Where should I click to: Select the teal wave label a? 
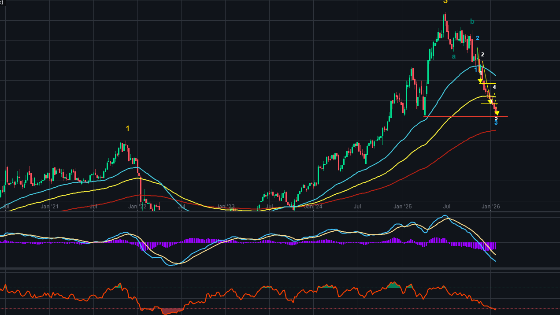(453, 56)
